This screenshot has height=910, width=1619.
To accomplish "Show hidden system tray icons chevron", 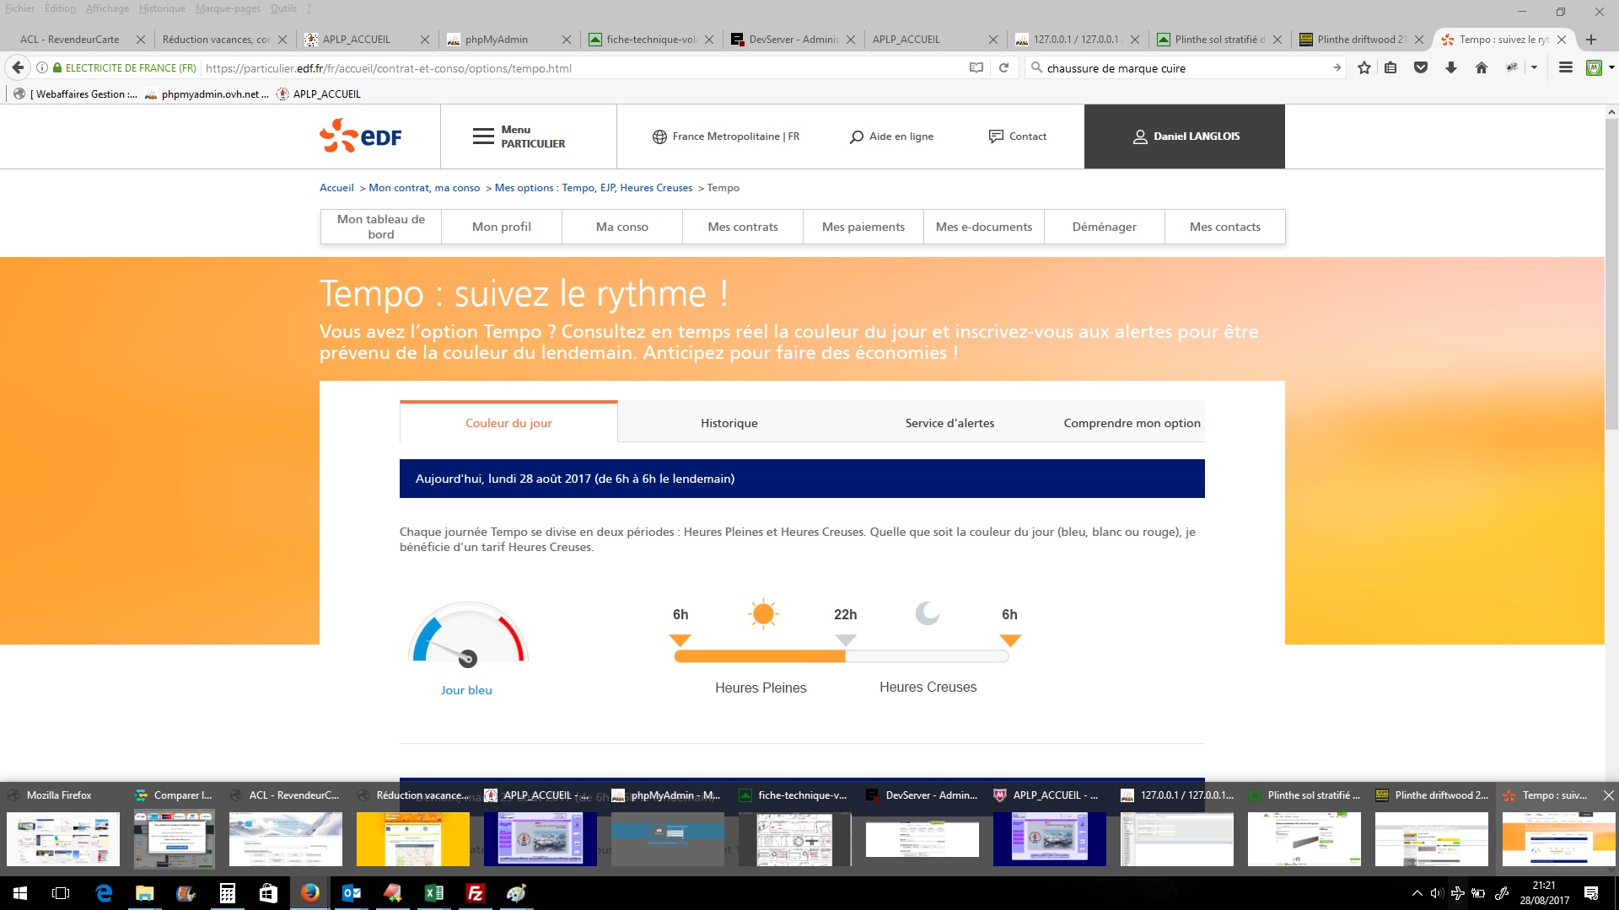I will 1417,893.
